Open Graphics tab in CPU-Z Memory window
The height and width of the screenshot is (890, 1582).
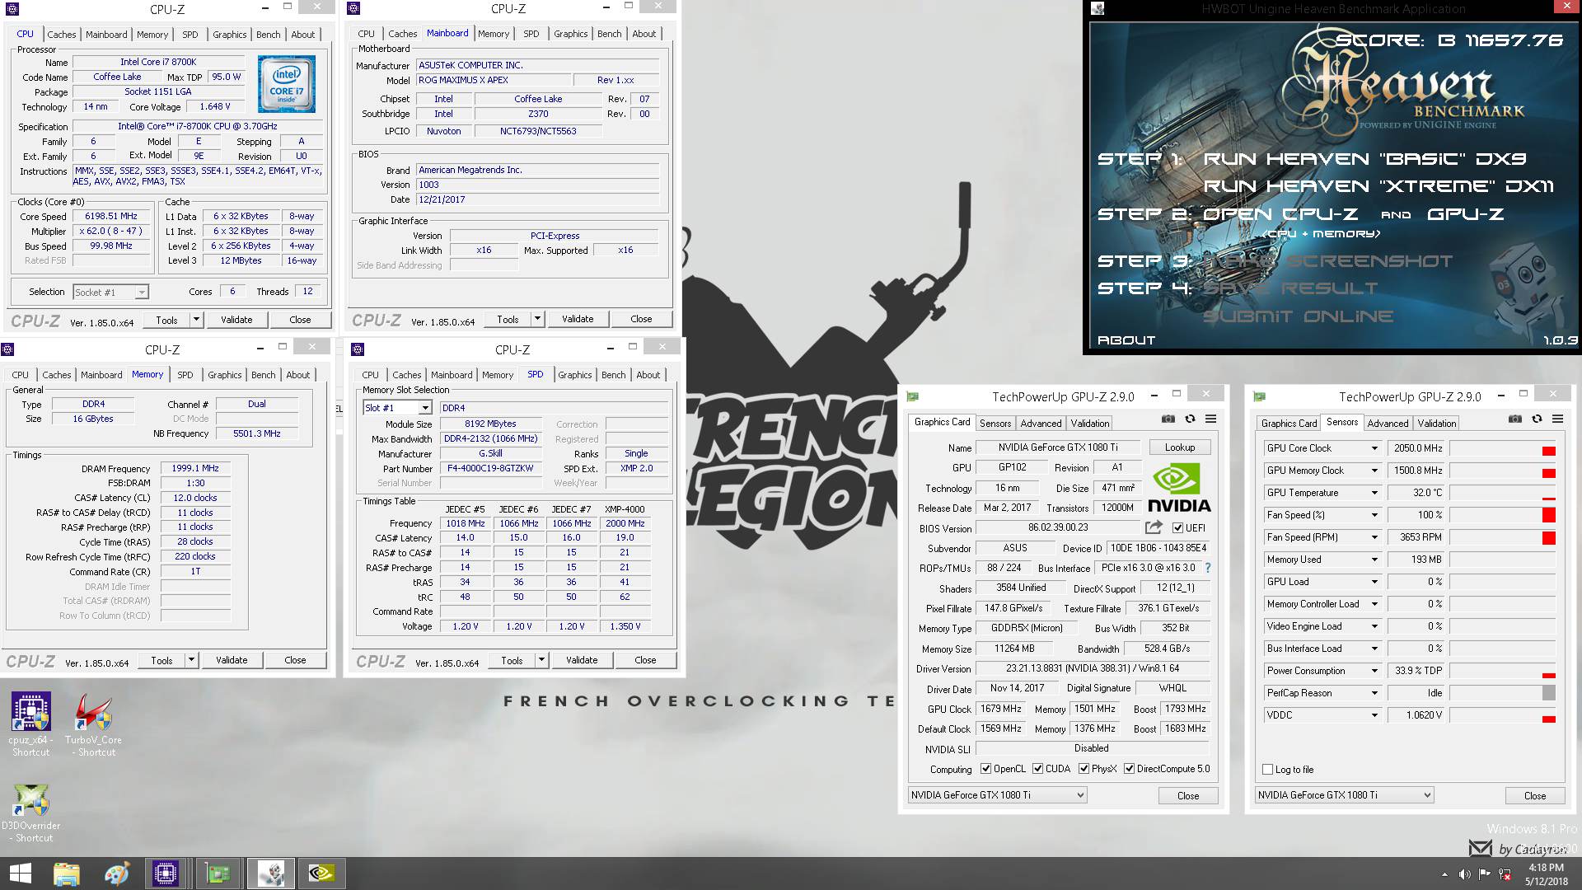click(x=225, y=375)
